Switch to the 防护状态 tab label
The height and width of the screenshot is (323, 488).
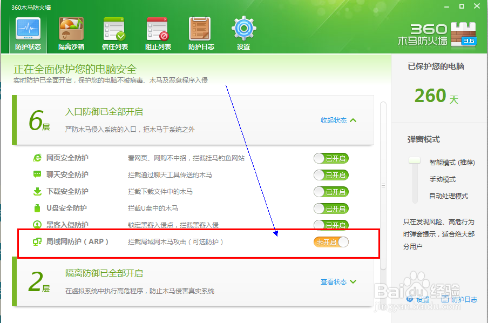[28, 46]
